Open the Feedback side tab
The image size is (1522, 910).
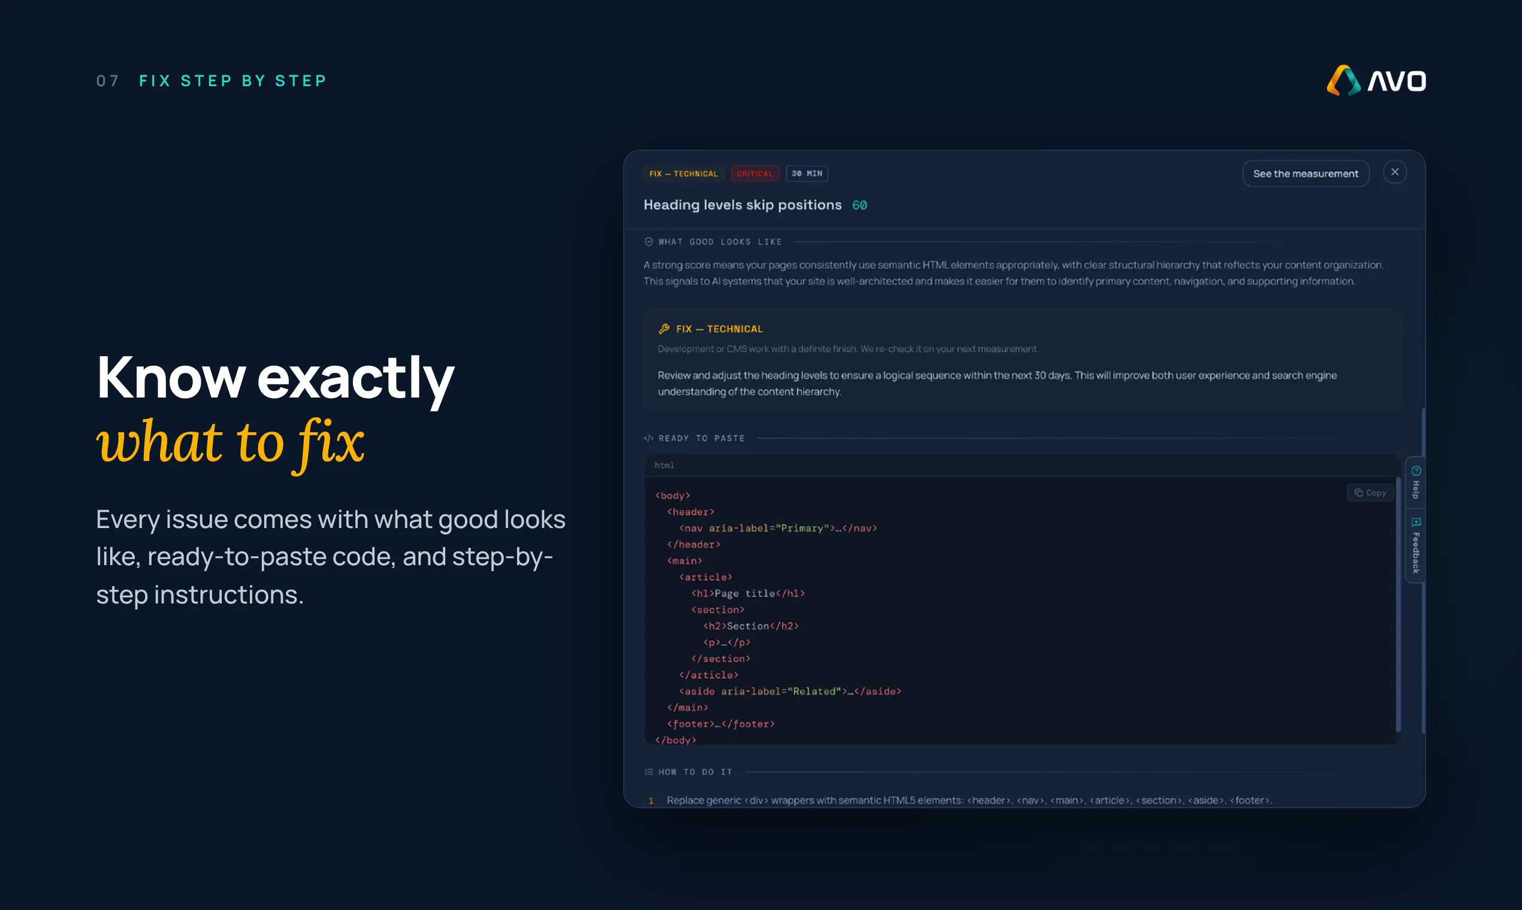[1415, 546]
